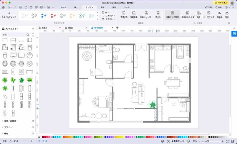Select the leafy sprig plant symbol in library
The width and height of the screenshot is (237, 144).
point(13,80)
